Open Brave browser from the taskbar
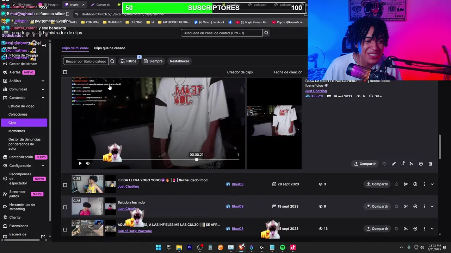451x253 pixels. [241, 247]
